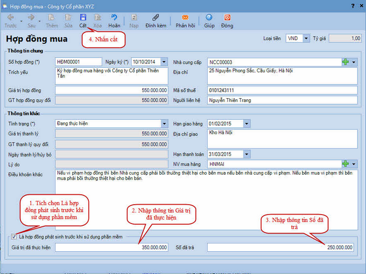This screenshot has height=274, width=366.
Task: Click the Lý do reason field
Action: point(112,164)
